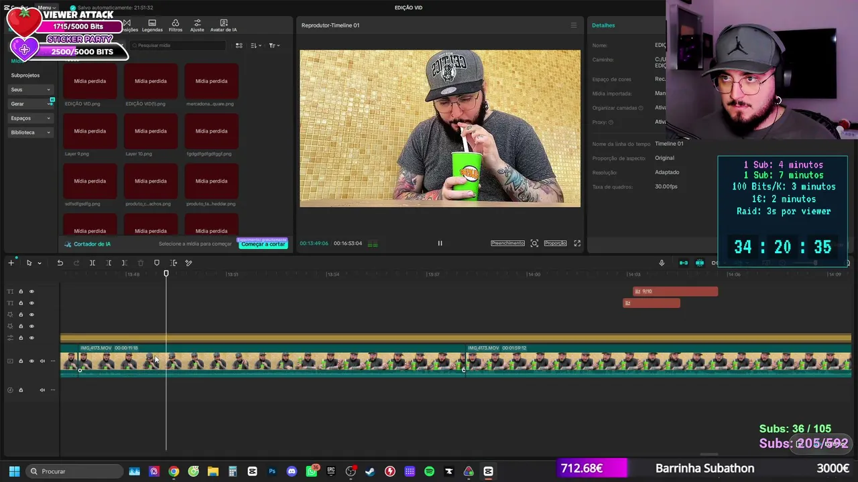Open the Filtros panel
This screenshot has width=858, height=482.
[176, 25]
